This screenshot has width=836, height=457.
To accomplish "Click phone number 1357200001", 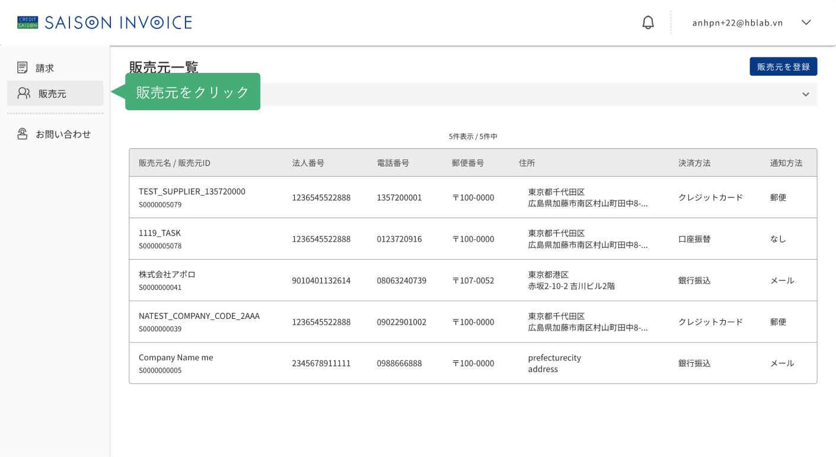I will click(x=399, y=197).
